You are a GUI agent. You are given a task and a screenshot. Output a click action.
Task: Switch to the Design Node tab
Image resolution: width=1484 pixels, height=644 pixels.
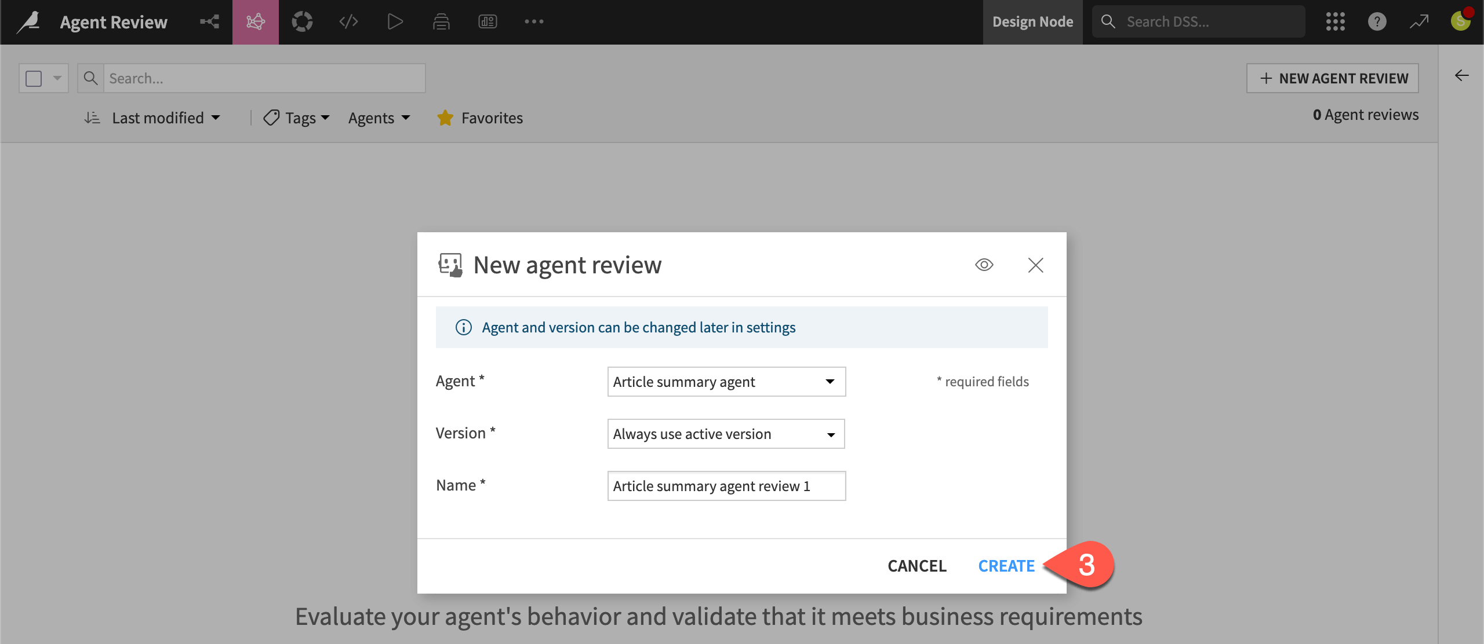click(x=1032, y=21)
